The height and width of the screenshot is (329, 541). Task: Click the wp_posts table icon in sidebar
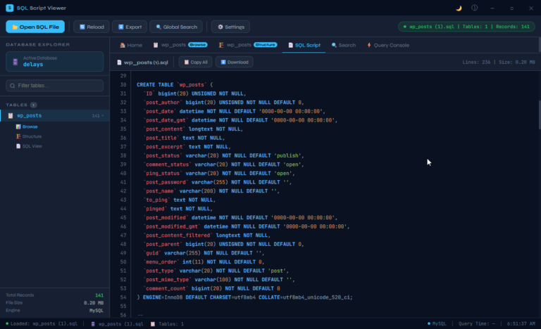click(x=11, y=116)
